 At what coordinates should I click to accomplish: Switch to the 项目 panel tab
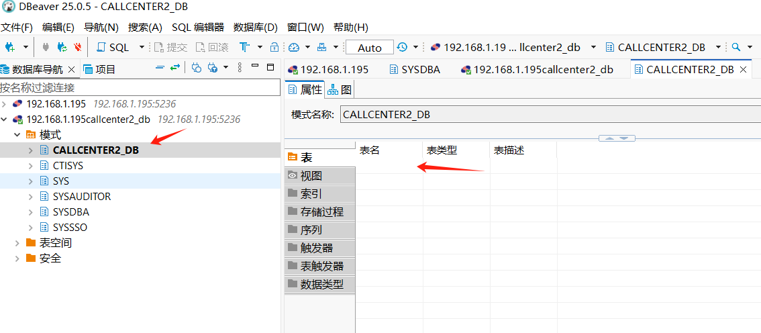coord(99,69)
